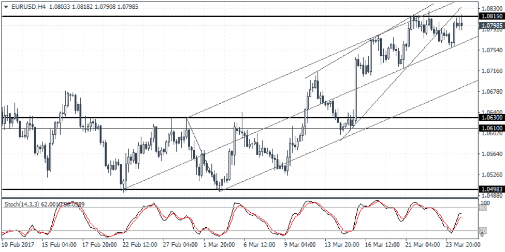Select the 1.06300 price level label

[x=490, y=118]
